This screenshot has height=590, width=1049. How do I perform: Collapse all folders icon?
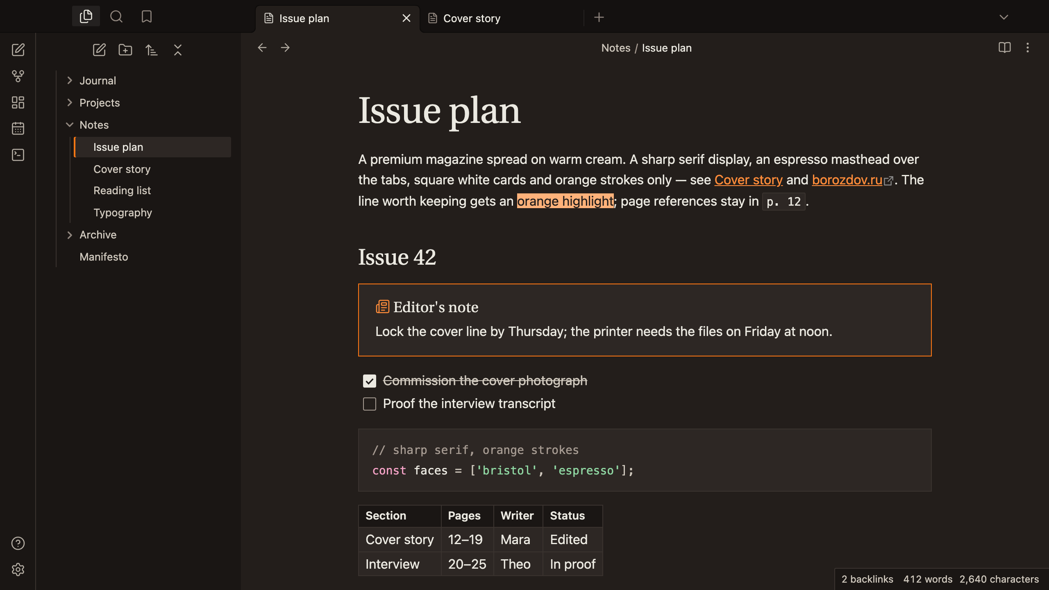coord(178,50)
